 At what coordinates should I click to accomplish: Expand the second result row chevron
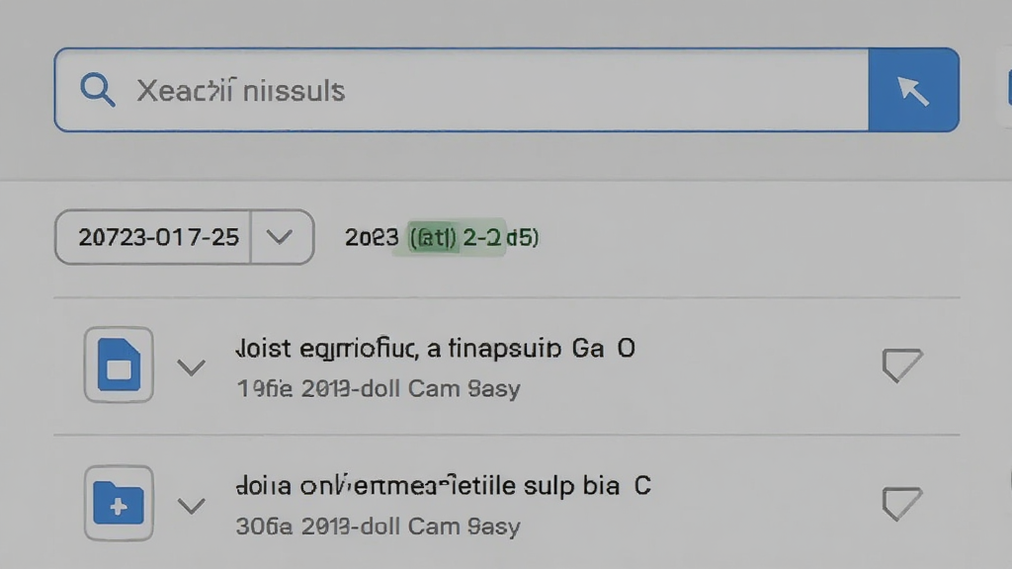coord(191,505)
